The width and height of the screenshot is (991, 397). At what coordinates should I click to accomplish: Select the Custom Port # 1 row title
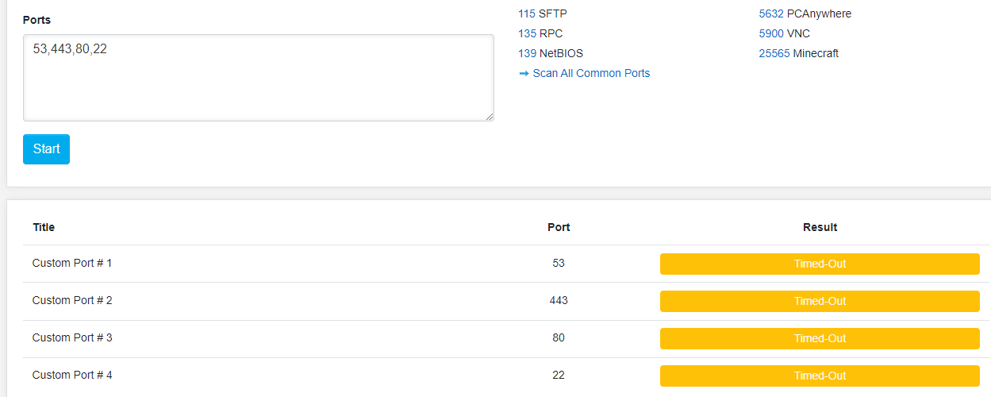pos(72,263)
